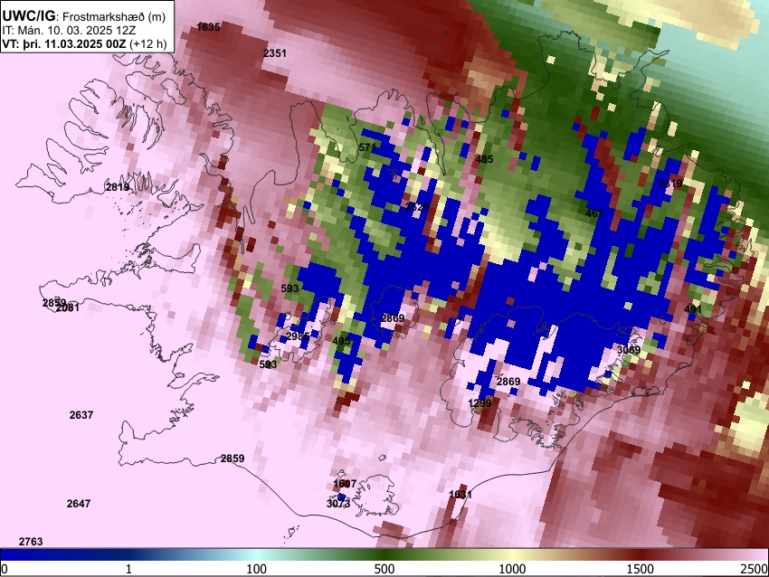The image size is (769, 577).
Task: Select the legend tick label 500
Action: 384,569
